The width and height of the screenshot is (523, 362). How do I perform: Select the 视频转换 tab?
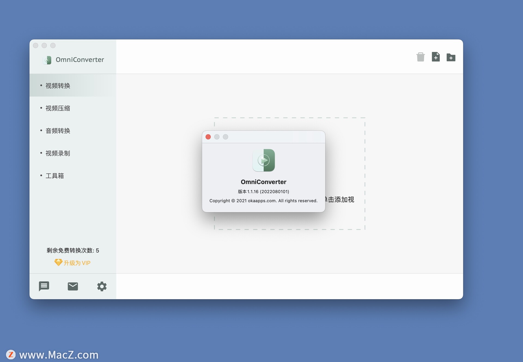coord(73,85)
